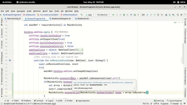Screen dimensions: 187x105
Task: Open the Terminal tool window
Action: tap(38, 101)
